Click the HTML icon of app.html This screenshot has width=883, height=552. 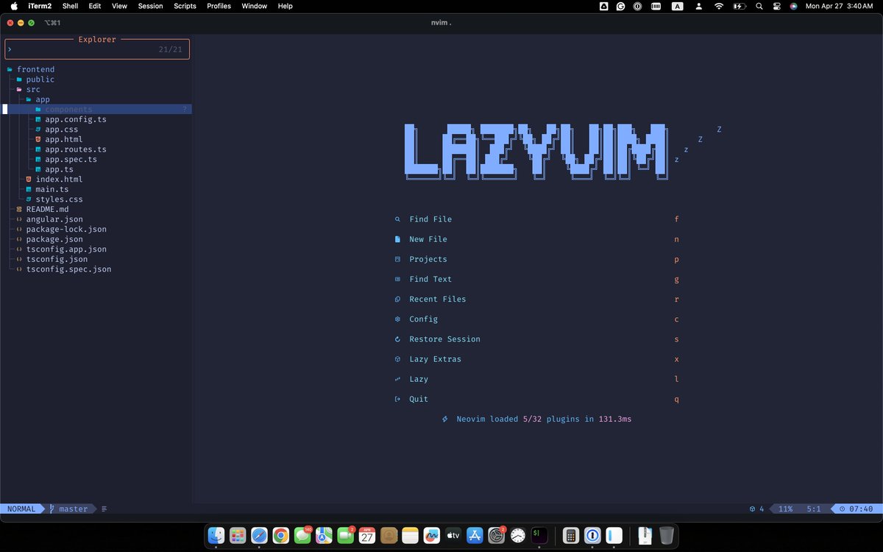coord(38,139)
